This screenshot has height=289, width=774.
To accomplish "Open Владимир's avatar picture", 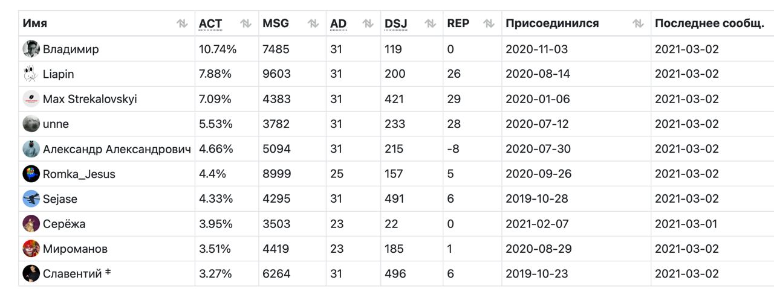I will [31, 49].
